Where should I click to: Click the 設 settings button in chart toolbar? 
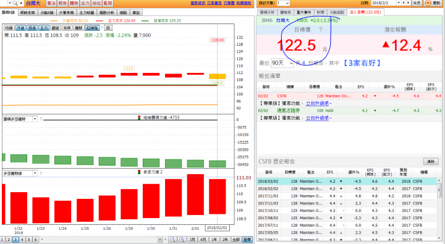tap(108, 28)
